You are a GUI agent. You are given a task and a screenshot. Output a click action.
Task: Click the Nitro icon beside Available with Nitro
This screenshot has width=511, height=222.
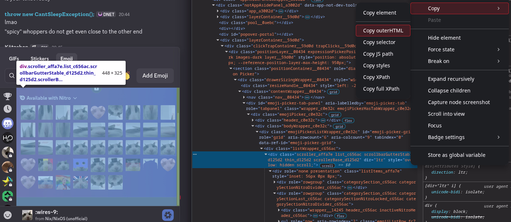[22, 98]
